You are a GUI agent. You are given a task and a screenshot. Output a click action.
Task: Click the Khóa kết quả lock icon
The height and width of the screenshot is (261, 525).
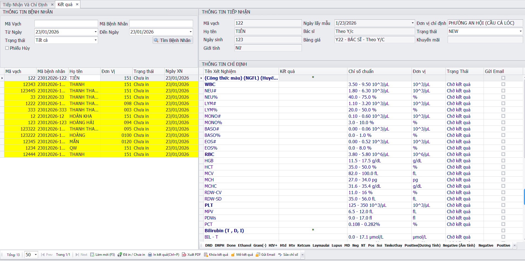206,255
